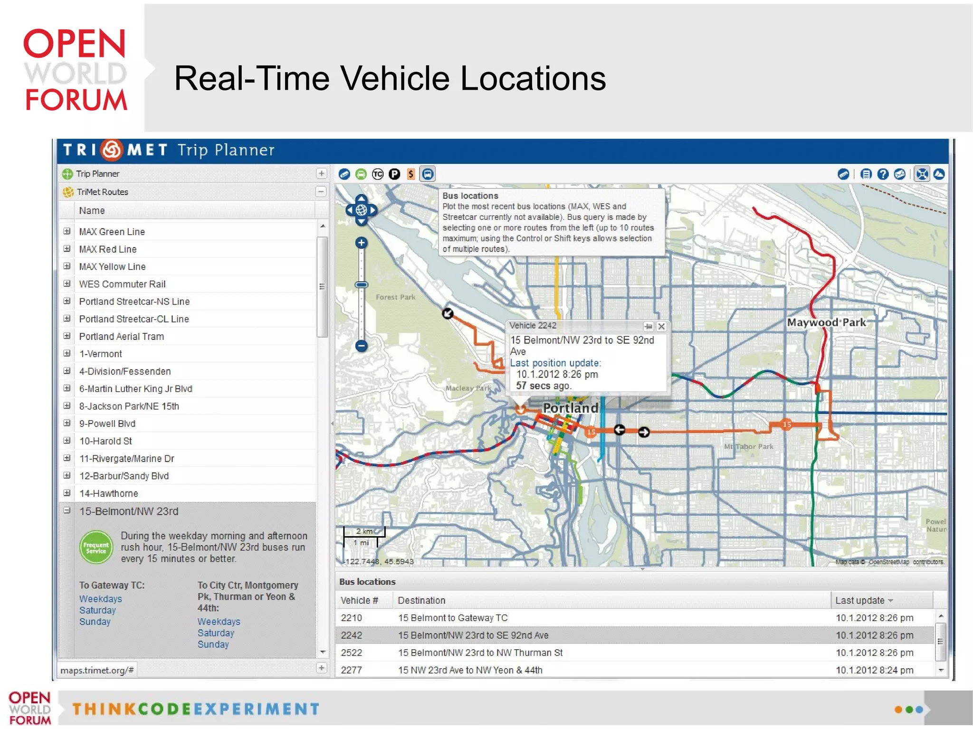This screenshot has height=729, width=973.
Task: Toggle the Bus locations toolbar button
Action: [428, 174]
